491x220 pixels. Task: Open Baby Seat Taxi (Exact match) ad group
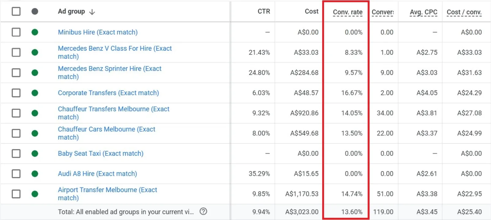point(101,153)
